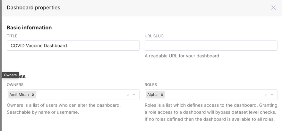Image resolution: width=282 pixels, height=131 pixels.
Task: Click empty area in Roles select box
Action: (212, 95)
